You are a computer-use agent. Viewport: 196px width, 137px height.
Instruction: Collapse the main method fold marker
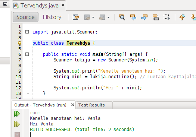click(27, 54)
